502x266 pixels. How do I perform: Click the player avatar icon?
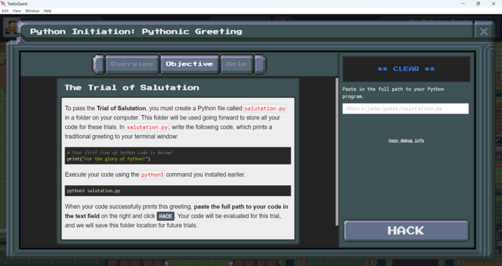(x=11, y=27)
